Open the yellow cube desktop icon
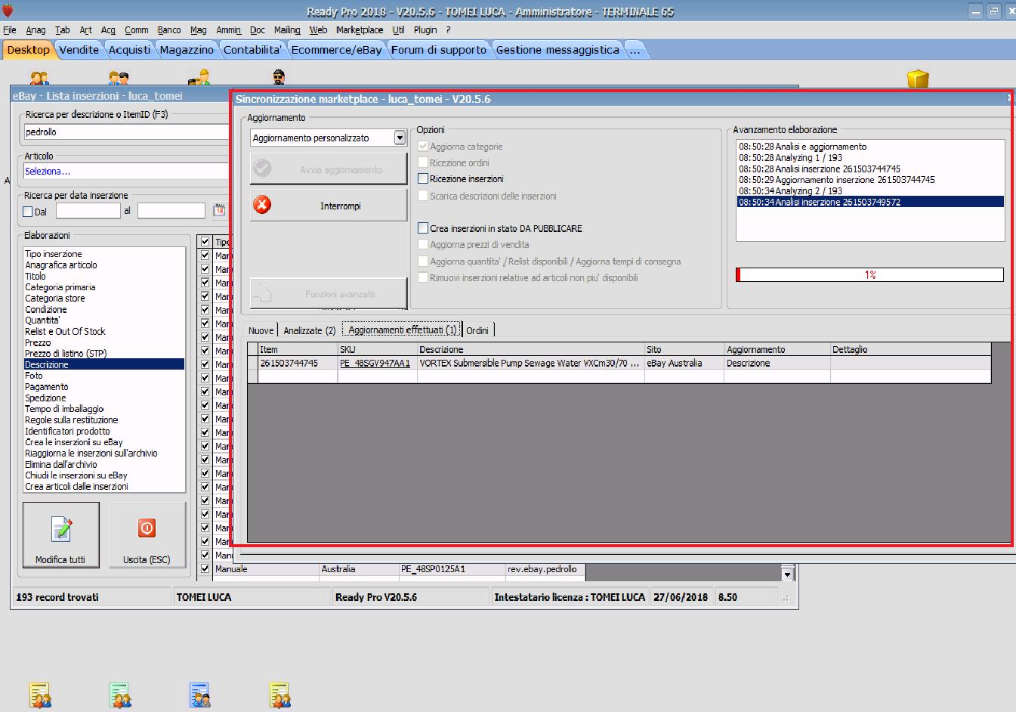Screen dimensions: 1016x712 tap(918, 79)
